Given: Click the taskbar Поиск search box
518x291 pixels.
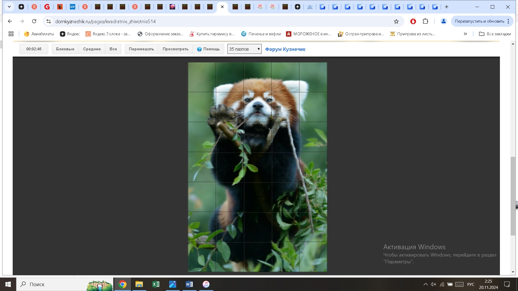Looking at the screenshot, I should click(65, 284).
